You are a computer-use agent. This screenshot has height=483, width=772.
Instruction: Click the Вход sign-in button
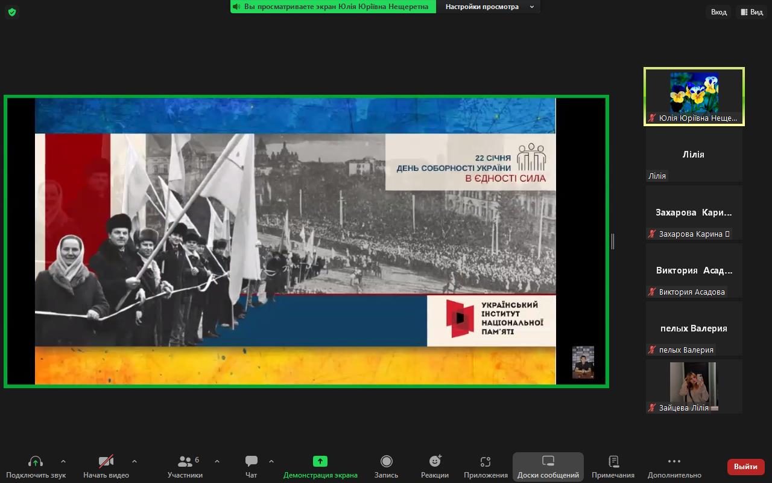point(718,12)
